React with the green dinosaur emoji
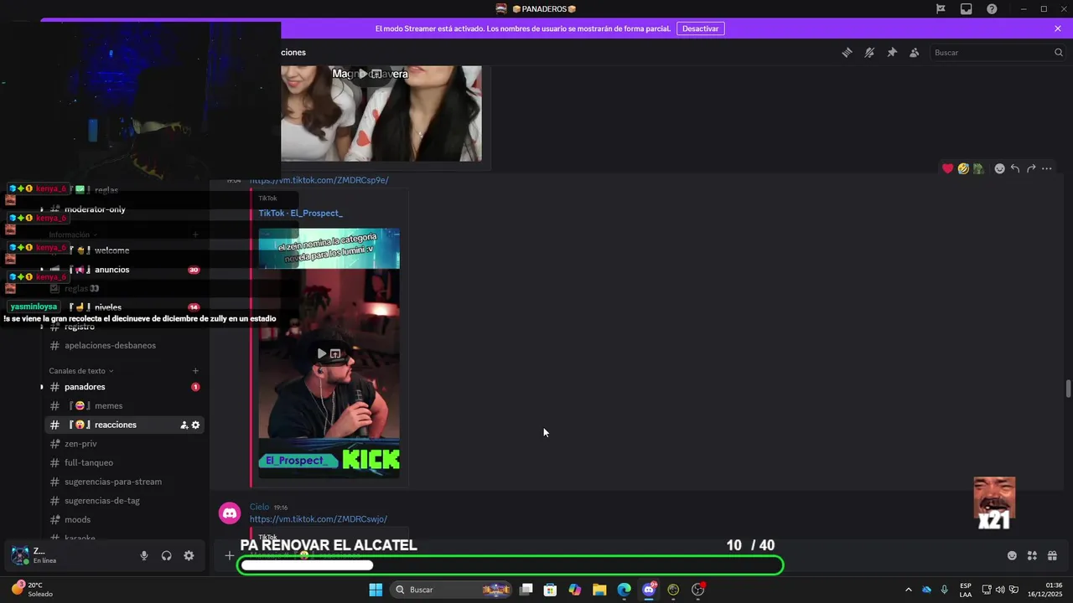 [x=978, y=168]
